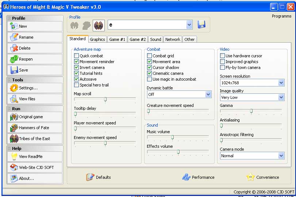Click the Web-Site CJD SOFT house icon
This screenshot has height=197, width=296.
click(14, 167)
